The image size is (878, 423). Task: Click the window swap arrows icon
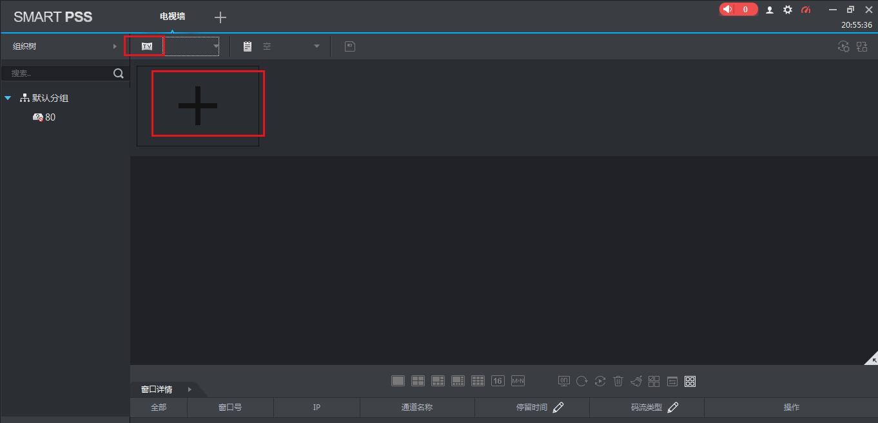[672, 381]
